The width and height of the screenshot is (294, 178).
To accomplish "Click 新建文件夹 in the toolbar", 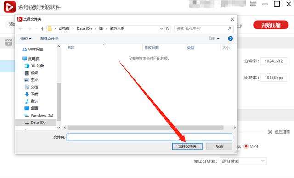I will [49, 39].
